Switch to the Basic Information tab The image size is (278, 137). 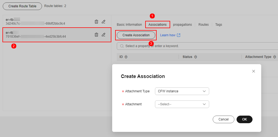129,25
